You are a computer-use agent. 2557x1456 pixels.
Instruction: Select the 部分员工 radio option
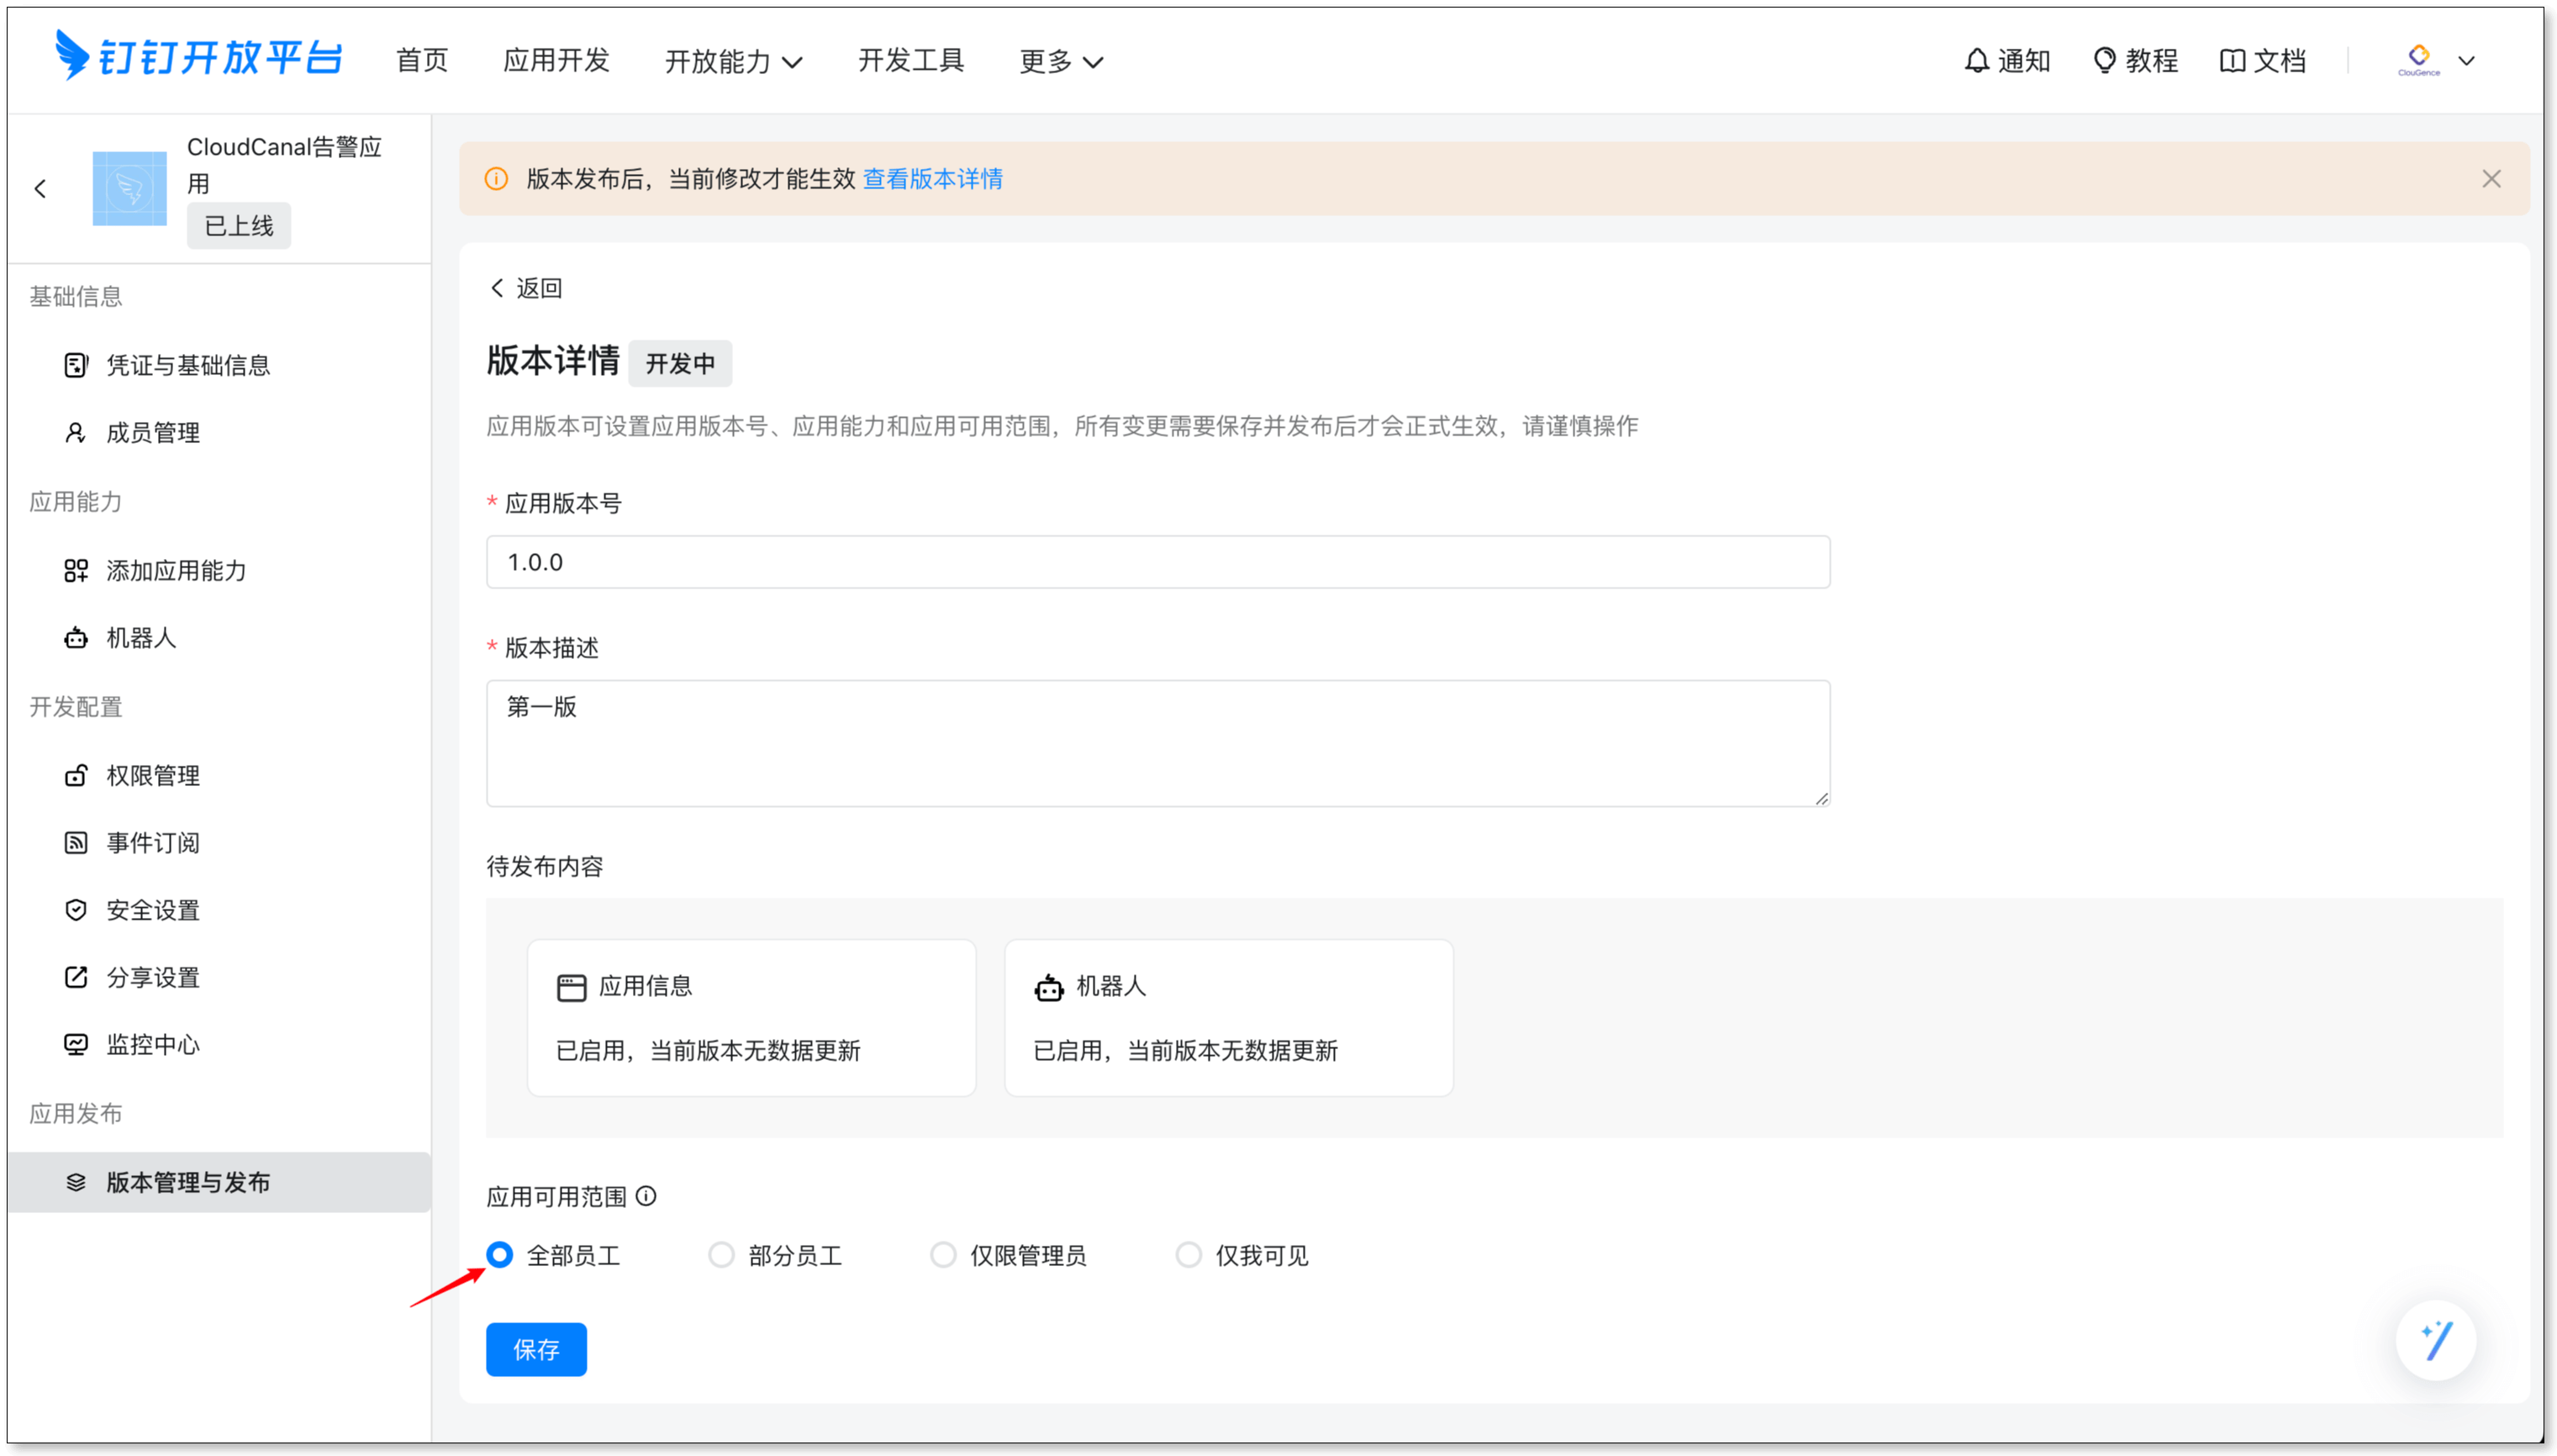coord(720,1255)
